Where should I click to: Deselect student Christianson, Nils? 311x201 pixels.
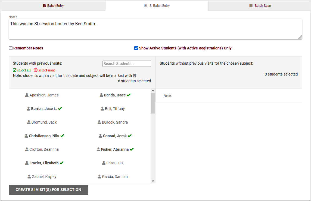pyautogui.click(x=44, y=136)
